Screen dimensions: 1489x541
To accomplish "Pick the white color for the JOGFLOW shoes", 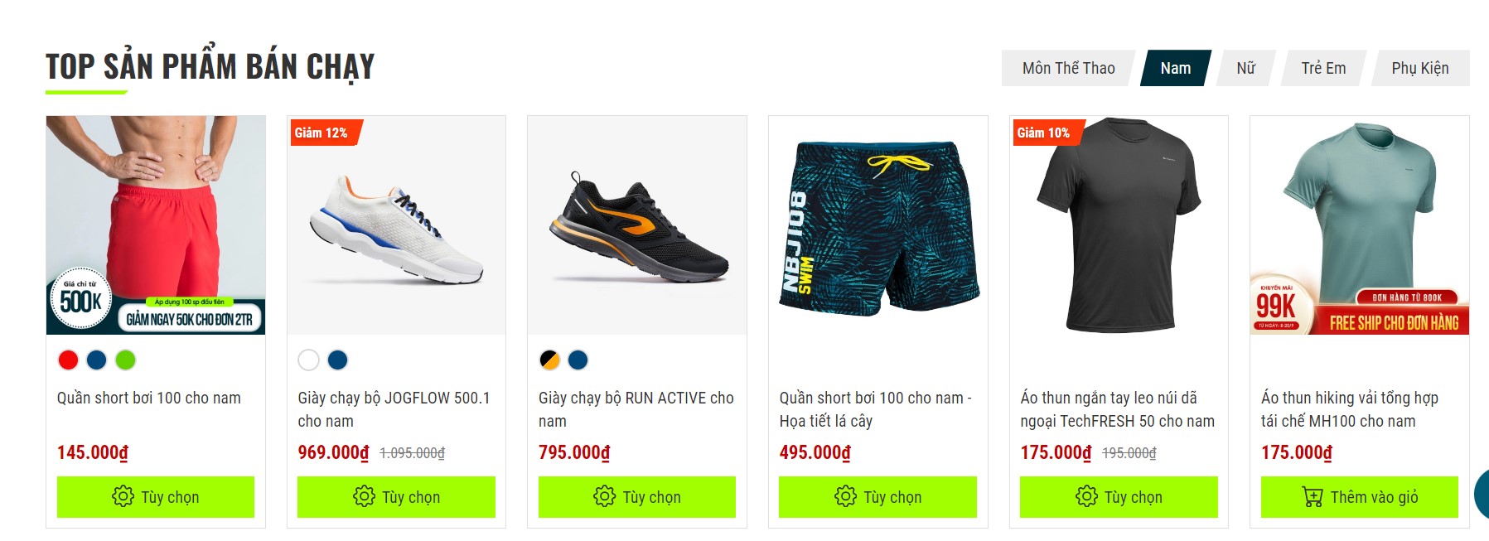I will point(308,360).
